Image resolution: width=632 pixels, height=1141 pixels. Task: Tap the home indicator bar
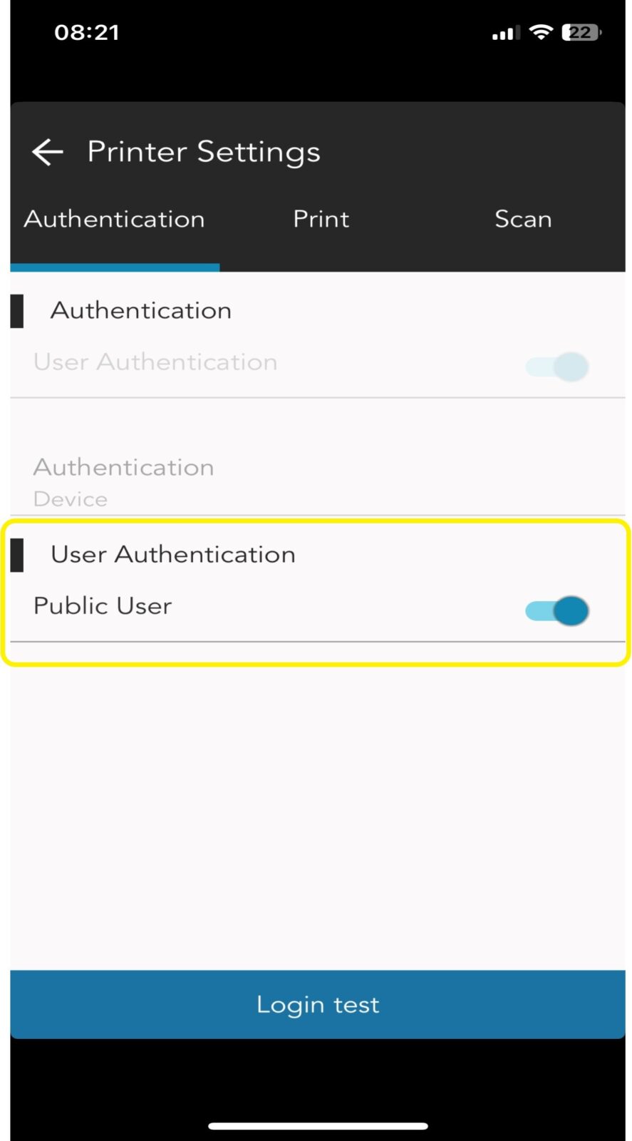(x=318, y=1126)
